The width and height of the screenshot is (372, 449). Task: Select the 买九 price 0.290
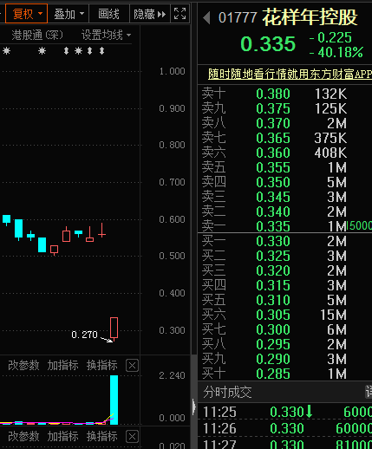(273, 359)
